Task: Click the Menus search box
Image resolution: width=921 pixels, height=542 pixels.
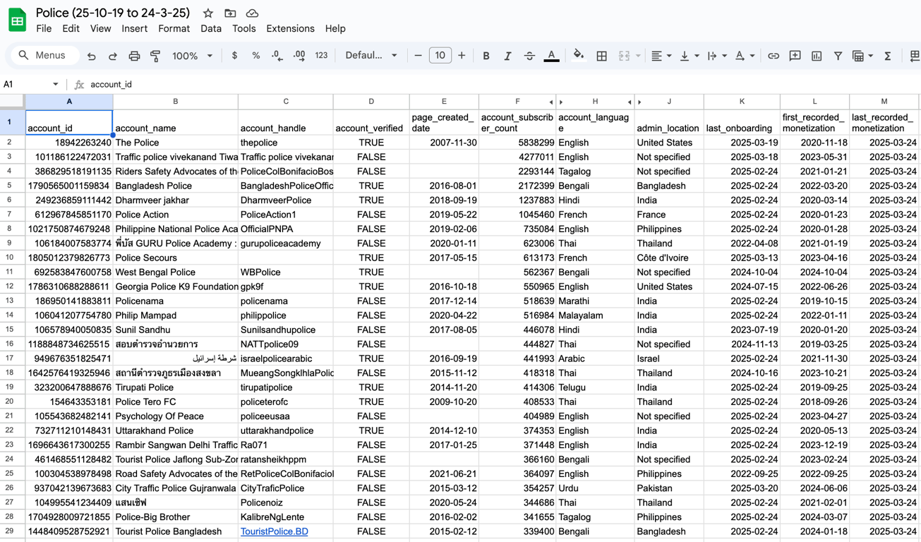Action: tap(44, 55)
